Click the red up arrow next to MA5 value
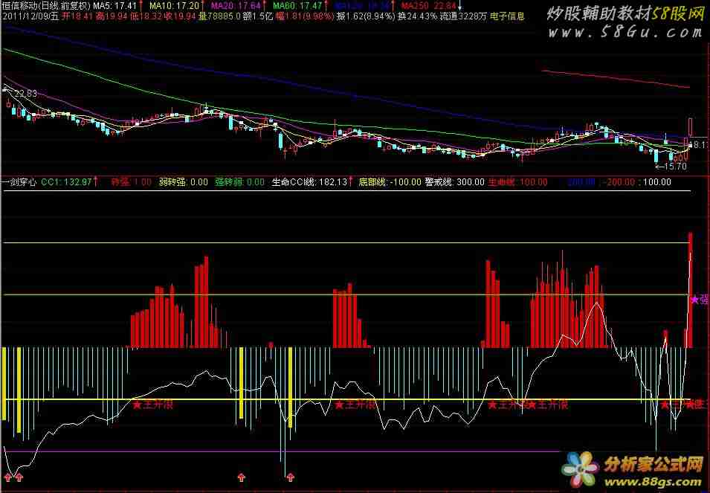The height and width of the screenshot is (493, 710). 141,5
